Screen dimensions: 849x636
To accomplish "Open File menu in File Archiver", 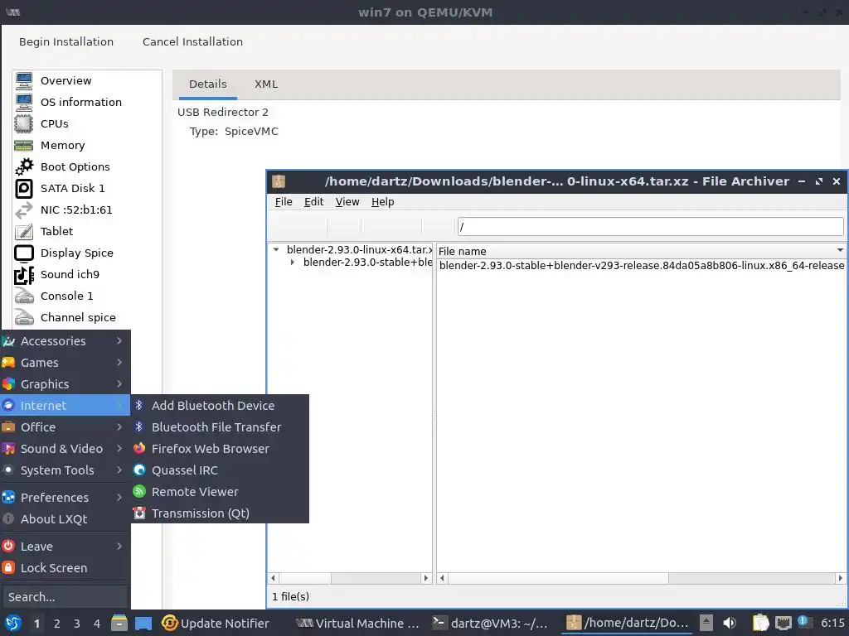I will click(x=284, y=202).
